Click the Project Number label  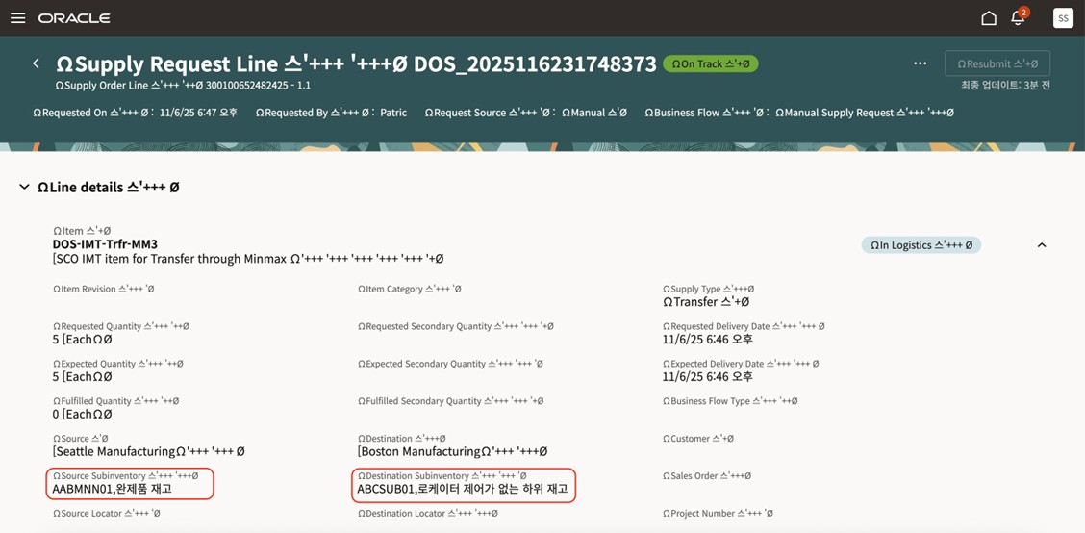(718, 513)
